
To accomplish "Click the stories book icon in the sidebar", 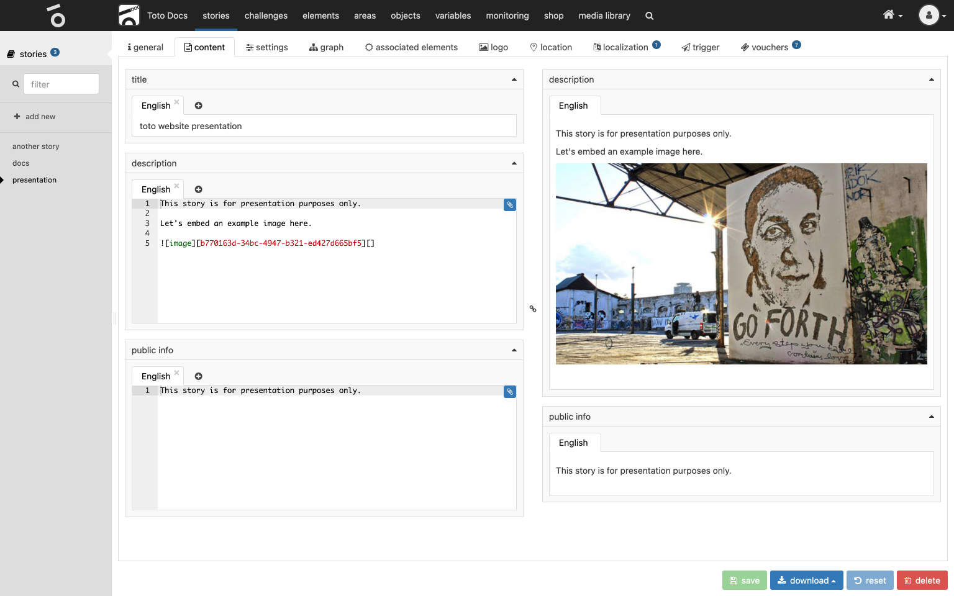I will coord(11,53).
